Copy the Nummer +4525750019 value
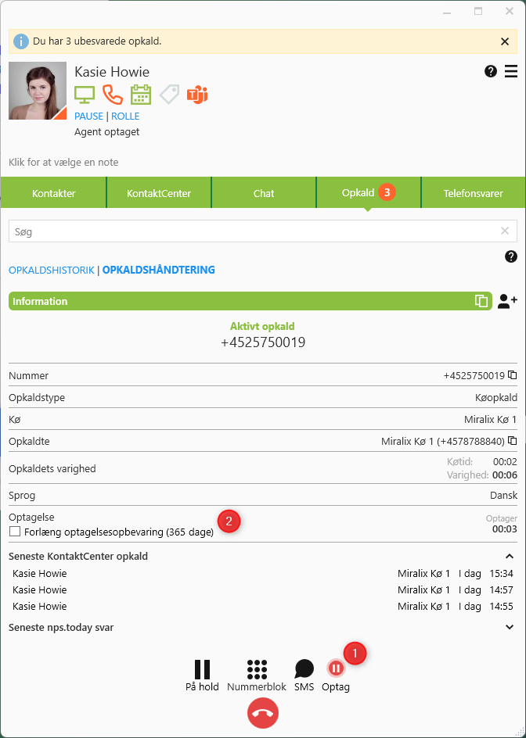526x738 pixels. pyautogui.click(x=513, y=375)
